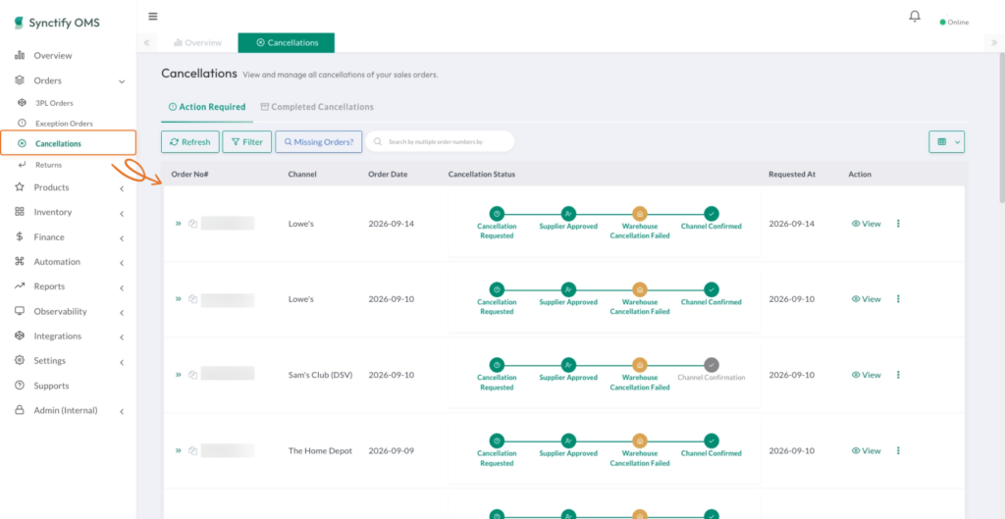Expand the Automation sidebar section

click(122, 263)
